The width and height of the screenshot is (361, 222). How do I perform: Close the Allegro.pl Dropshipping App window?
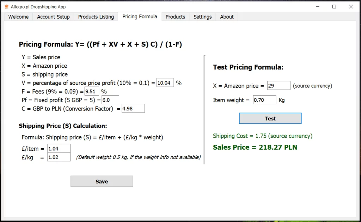(x=351, y=7)
